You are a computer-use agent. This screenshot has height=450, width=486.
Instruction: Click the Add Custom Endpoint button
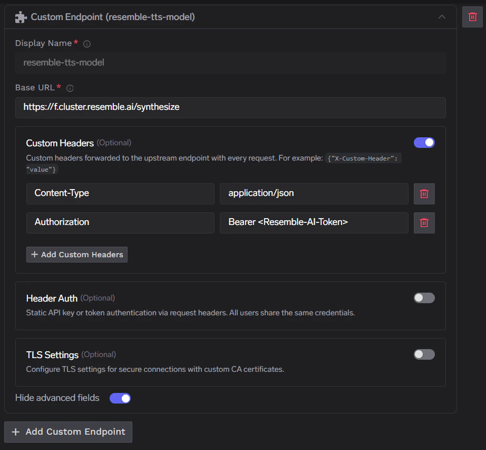point(68,432)
